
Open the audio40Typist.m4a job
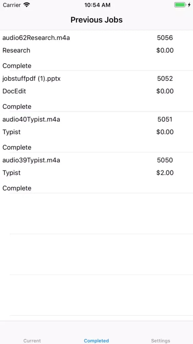tap(96, 132)
